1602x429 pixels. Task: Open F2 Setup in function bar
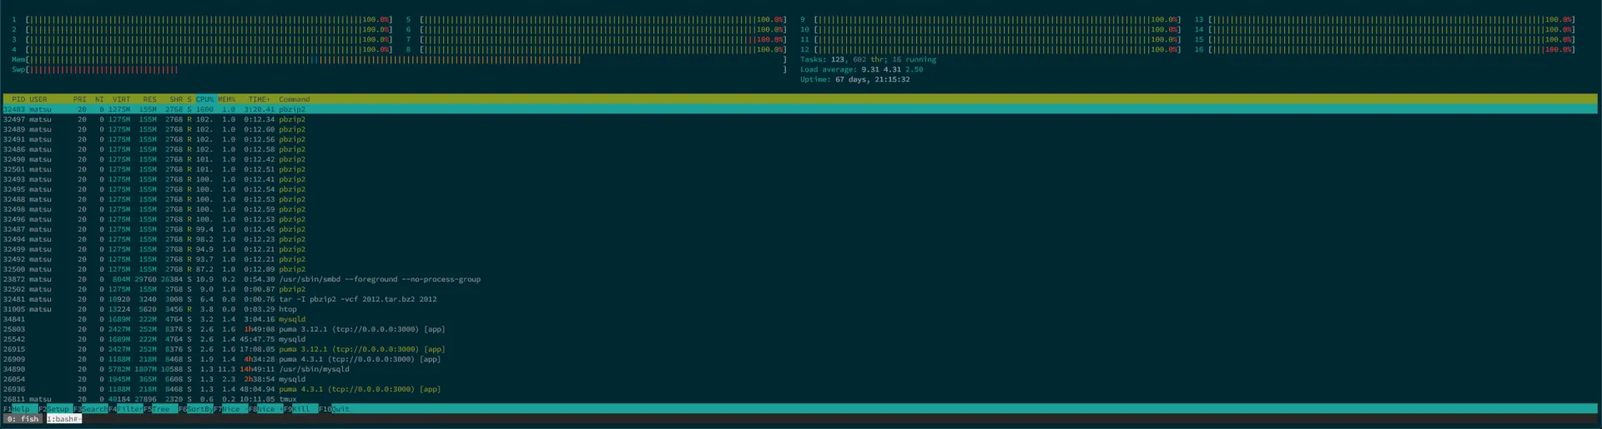point(55,409)
